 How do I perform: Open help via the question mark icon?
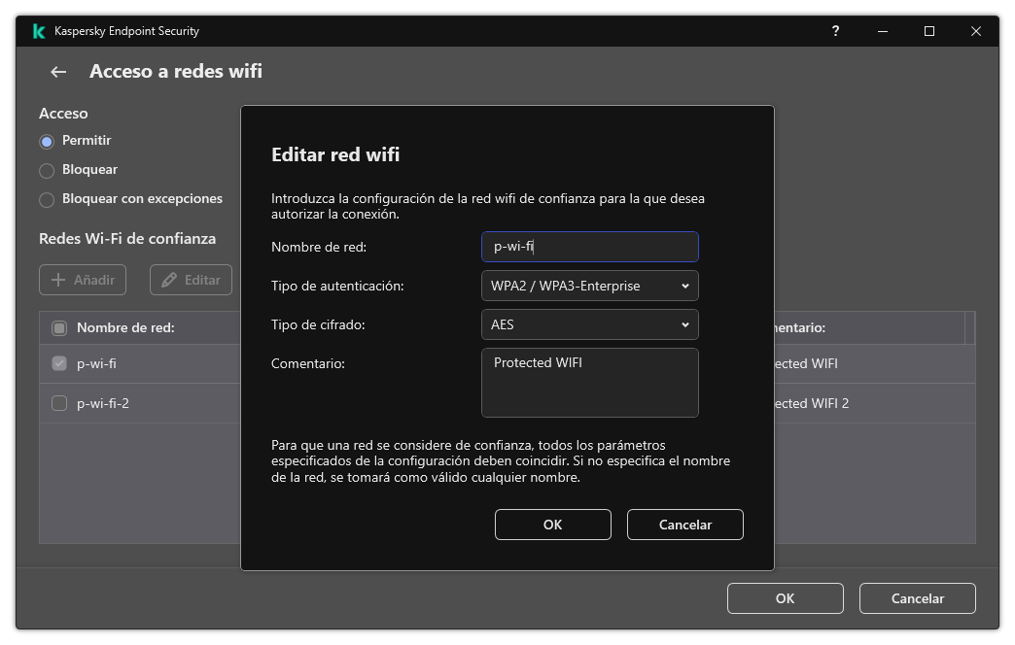point(834,31)
